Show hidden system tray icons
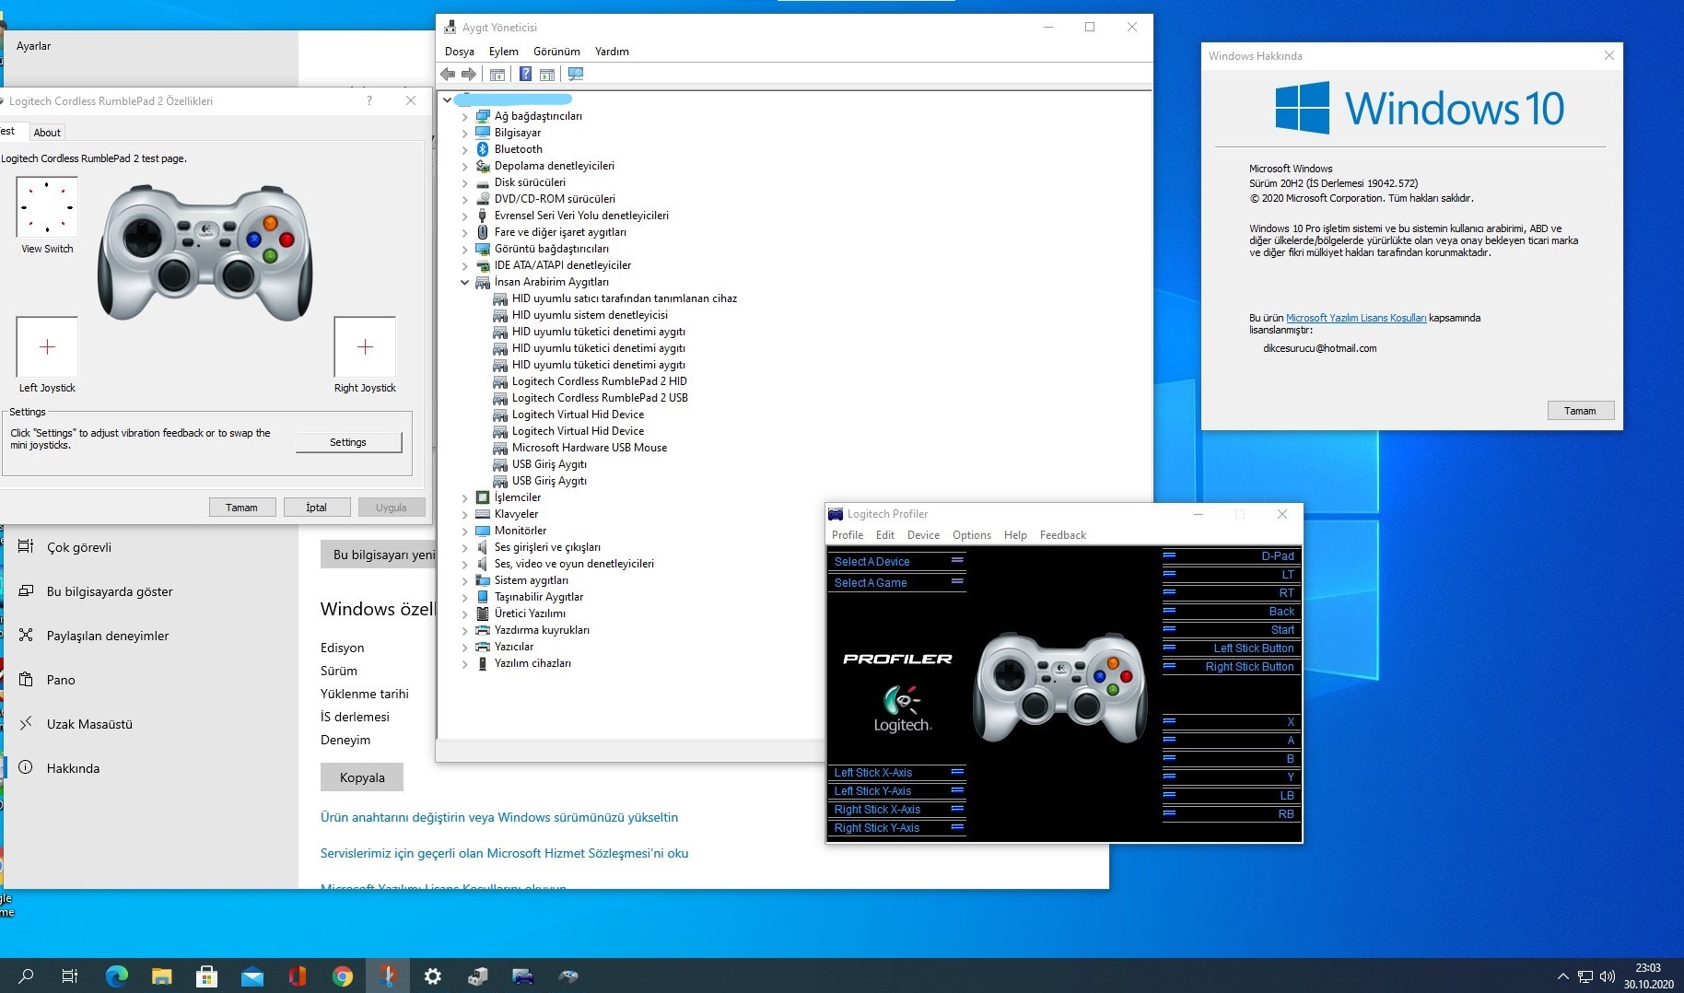This screenshot has height=993, width=1684. [1563, 976]
